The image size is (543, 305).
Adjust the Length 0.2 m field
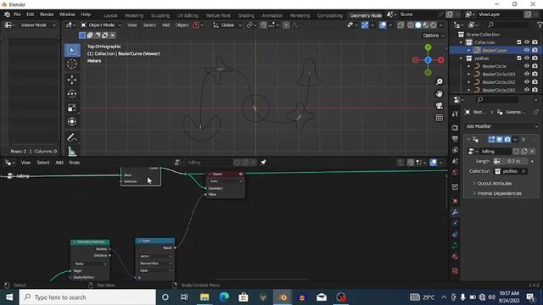[x=514, y=161]
